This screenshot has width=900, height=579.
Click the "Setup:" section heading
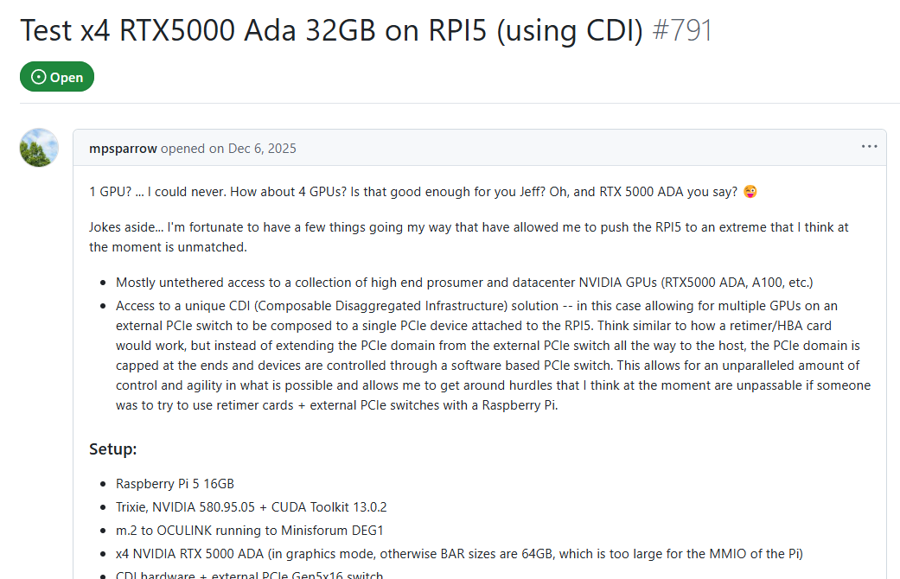[x=113, y=449]
